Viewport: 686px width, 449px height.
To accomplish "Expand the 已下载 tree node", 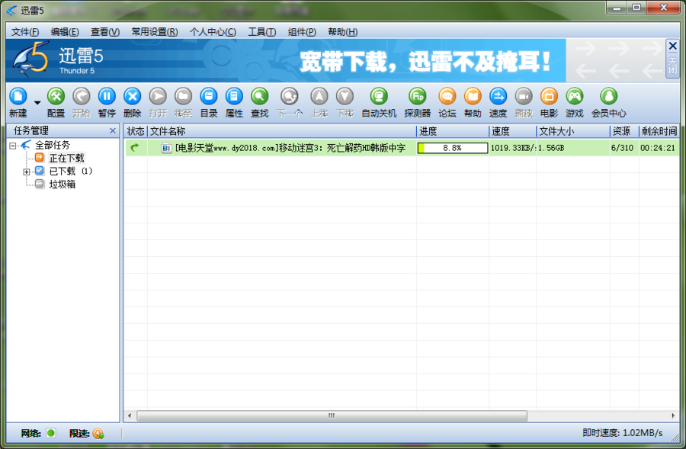I will click(26, 172).
